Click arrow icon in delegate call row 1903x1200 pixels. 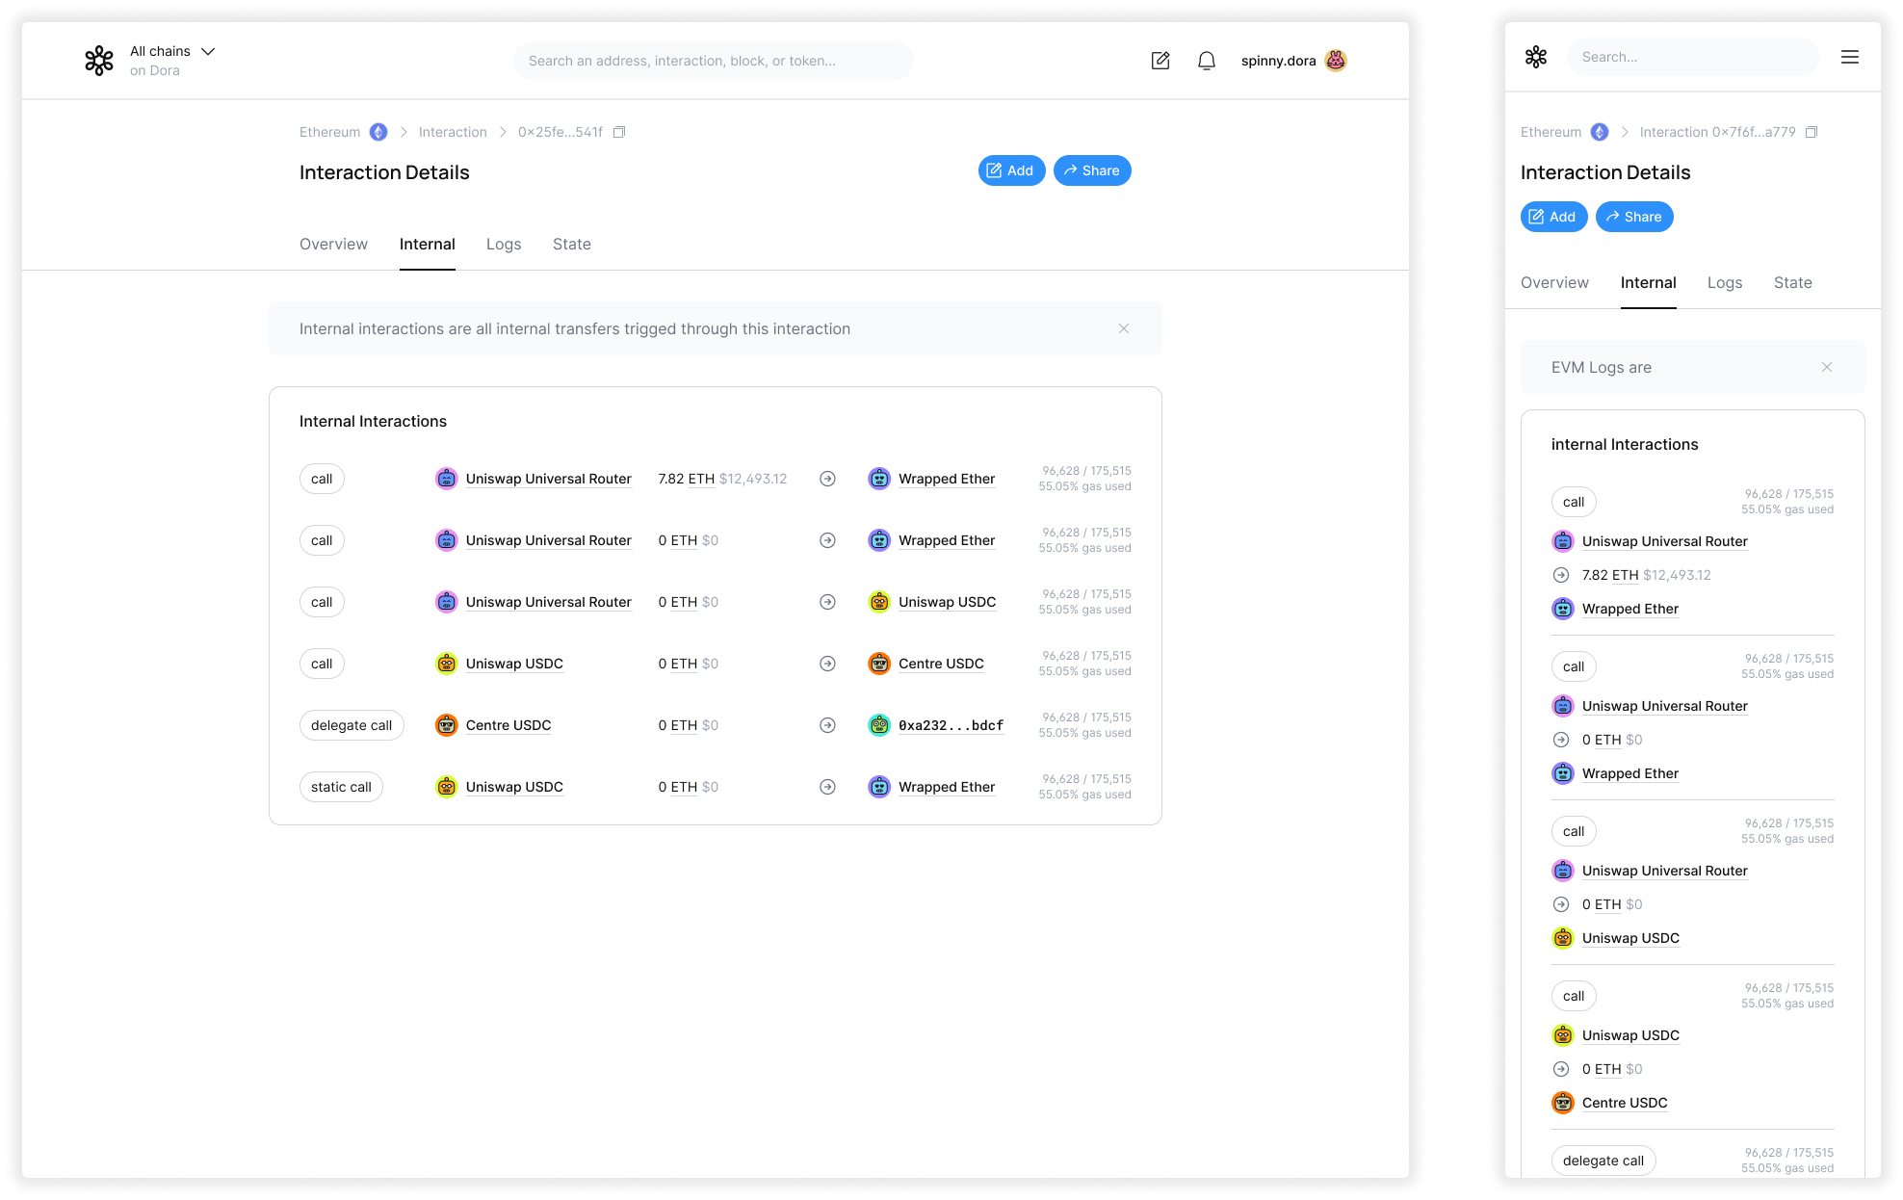click(x=827, y=725)
